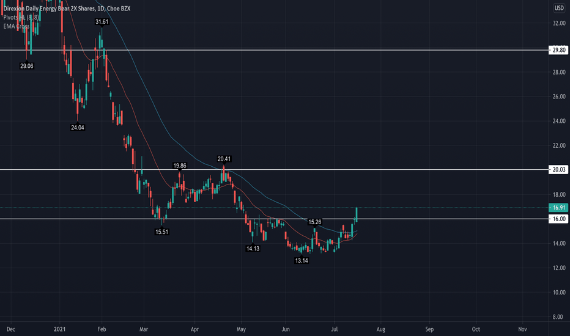Click the 29.80 horizontal line price label
Image resolution: width=570 pixels, height=336 pixels.
pyautogui.click(x=558, y=50)
